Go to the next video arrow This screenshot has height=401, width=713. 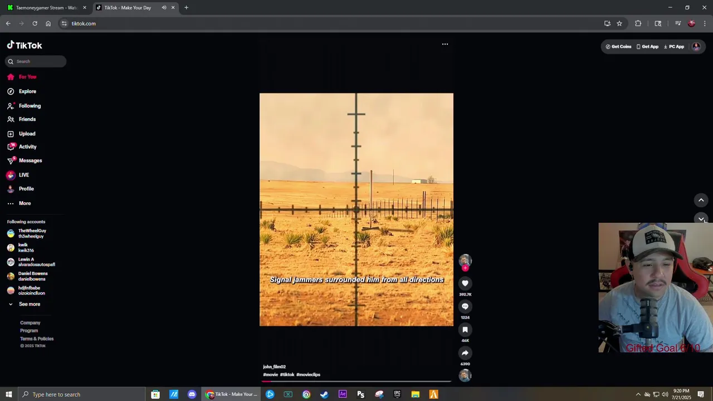[x=701, y=219]
